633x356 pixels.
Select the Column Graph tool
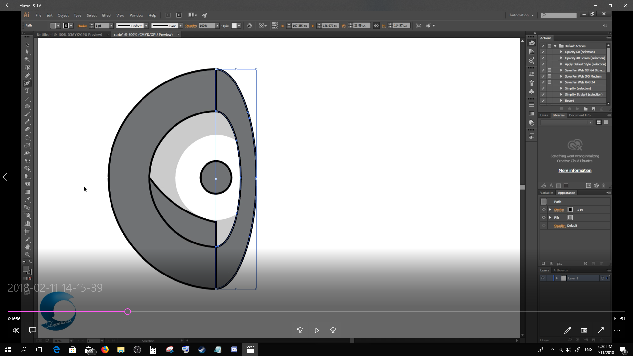pos(27,223)
